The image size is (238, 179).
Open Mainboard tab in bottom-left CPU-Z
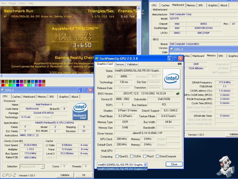(x=29, y=97)
